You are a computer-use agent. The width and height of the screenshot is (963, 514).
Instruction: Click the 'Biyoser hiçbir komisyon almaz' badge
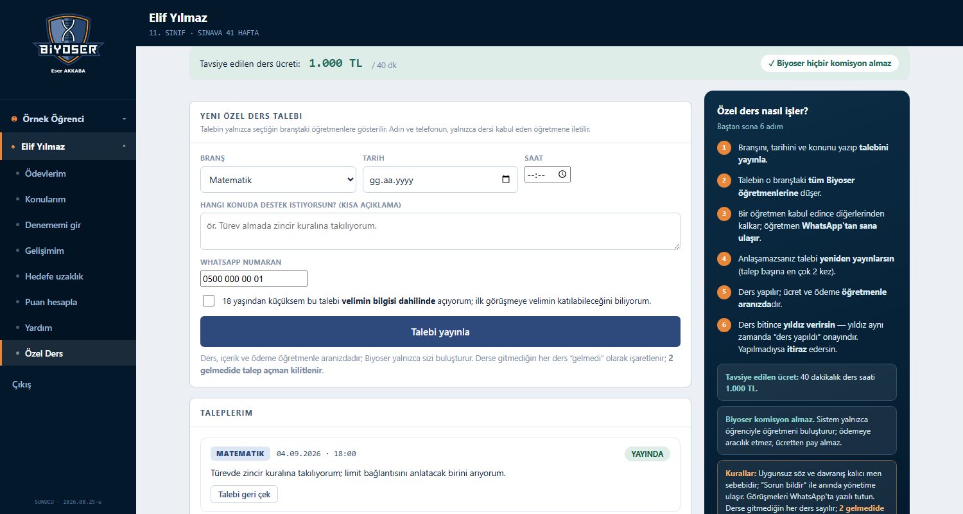click(x=829, y=63)
